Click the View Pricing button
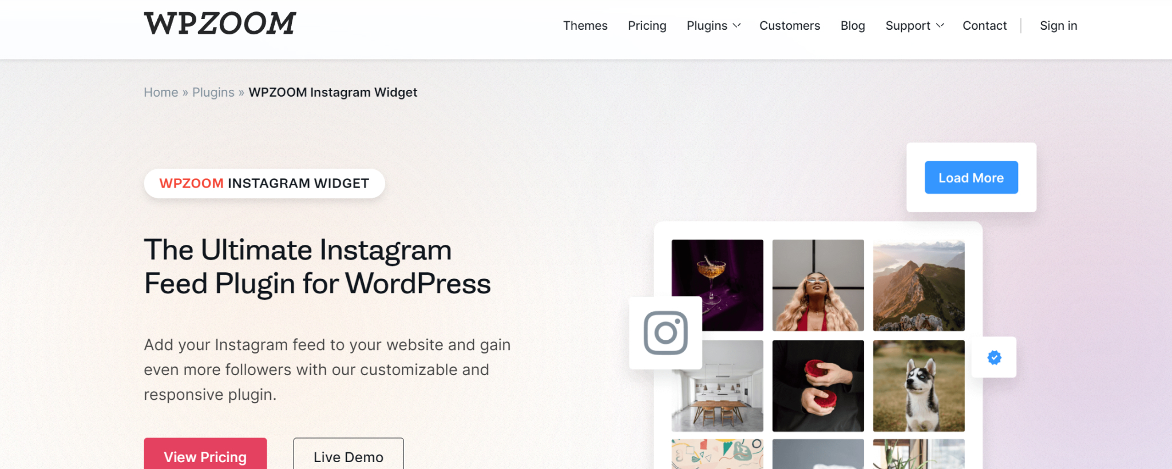 205,454
